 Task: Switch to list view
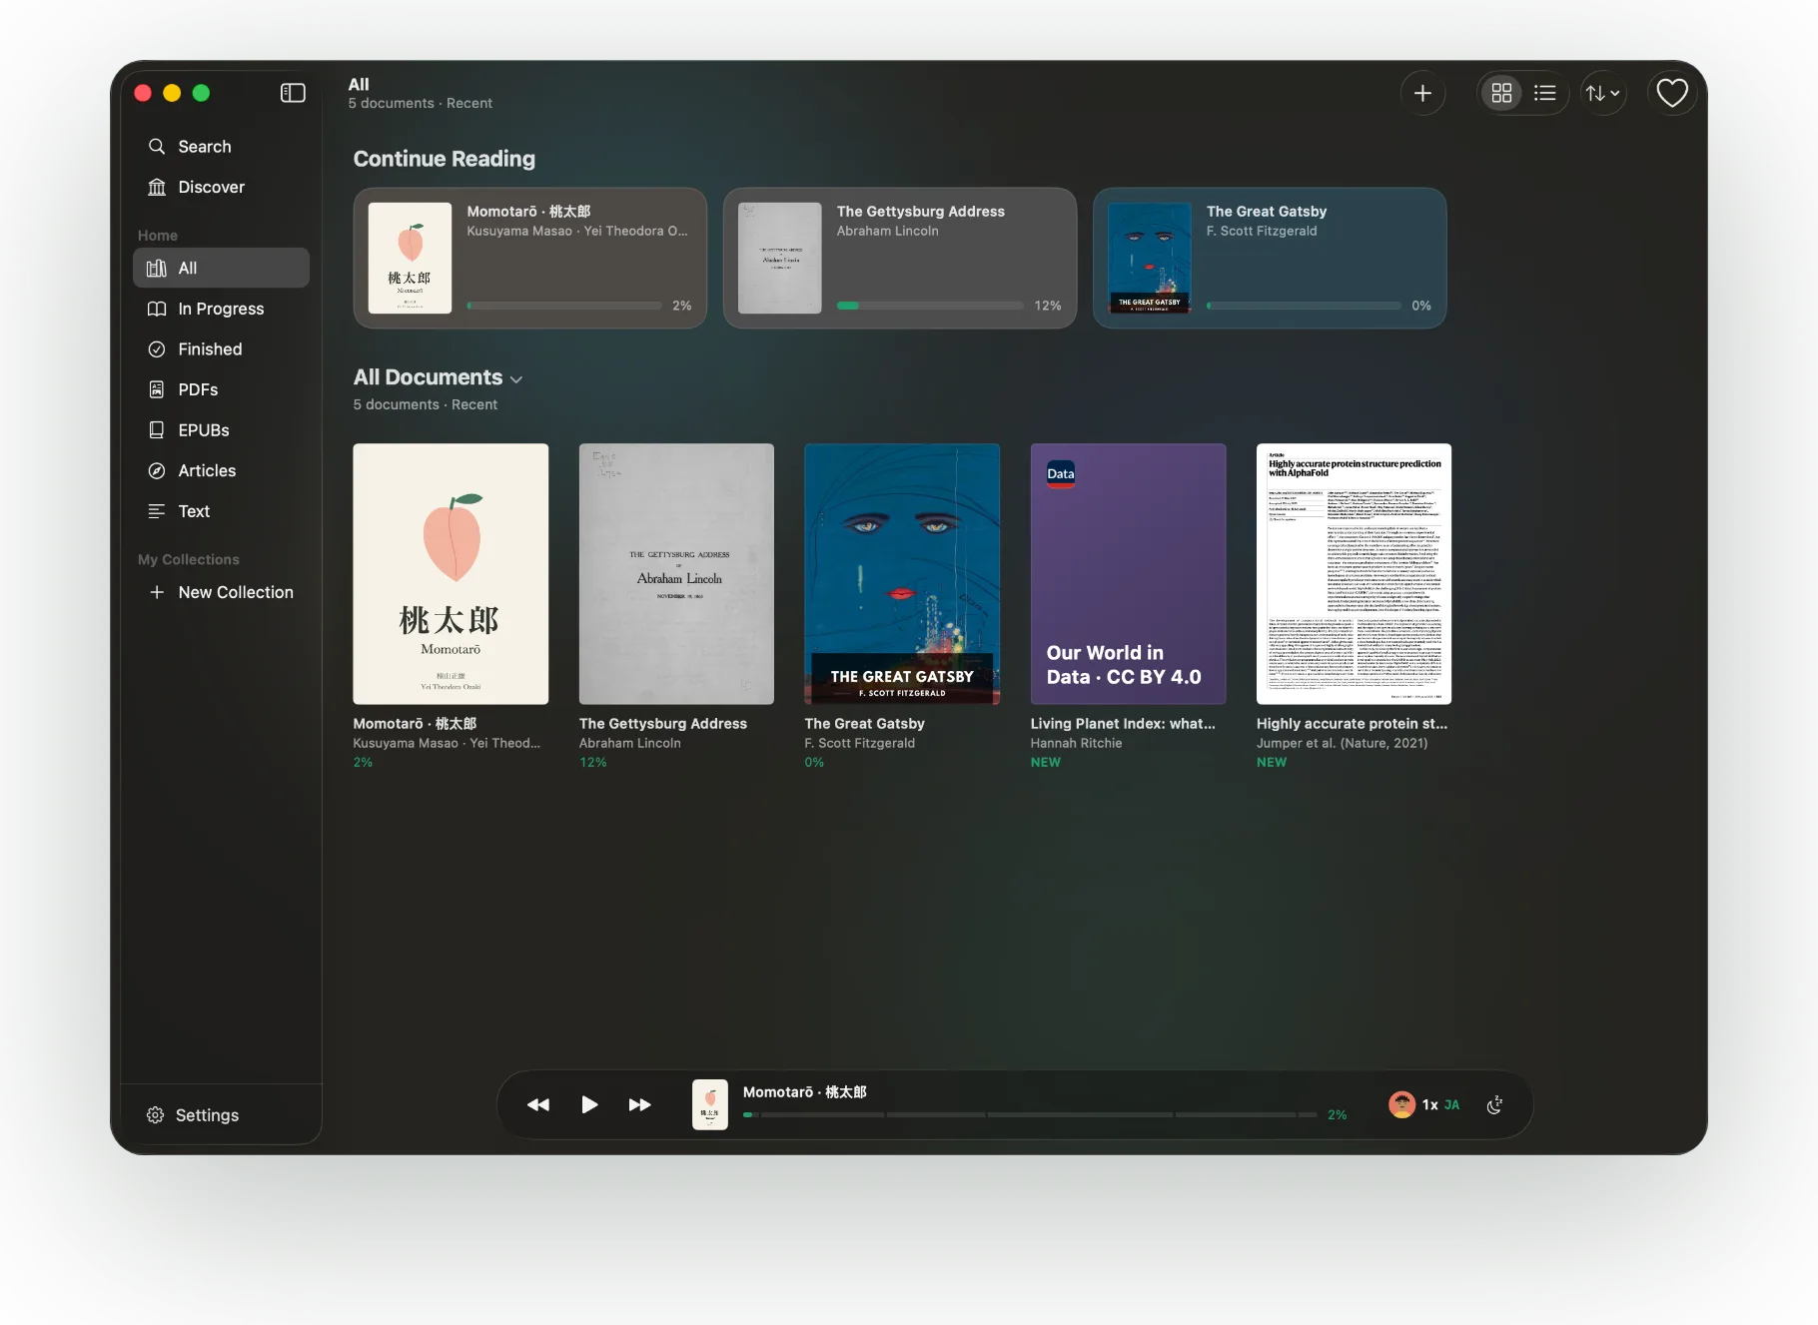coord(1545,93)
